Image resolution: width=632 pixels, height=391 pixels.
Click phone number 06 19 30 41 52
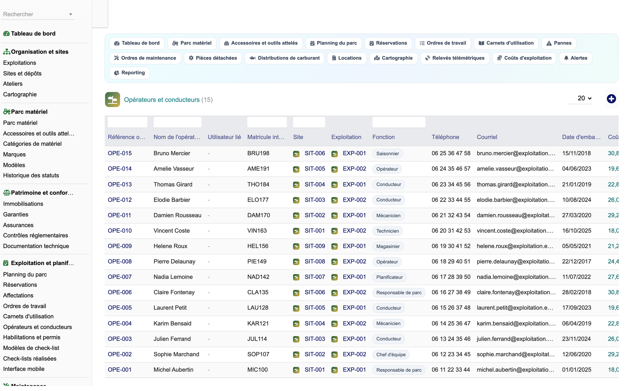(x=451, y=246)
